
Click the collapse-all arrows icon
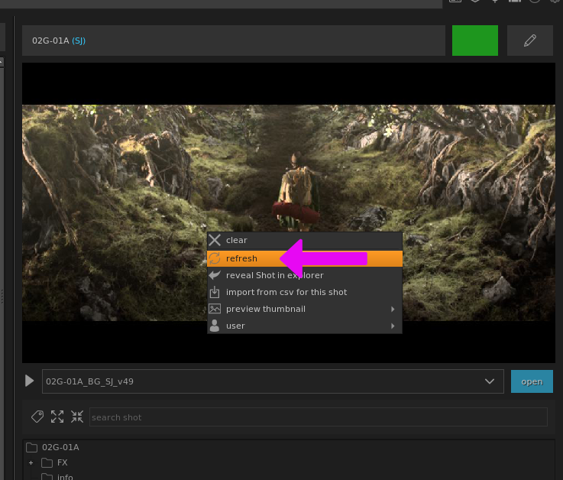pos(77,417)
